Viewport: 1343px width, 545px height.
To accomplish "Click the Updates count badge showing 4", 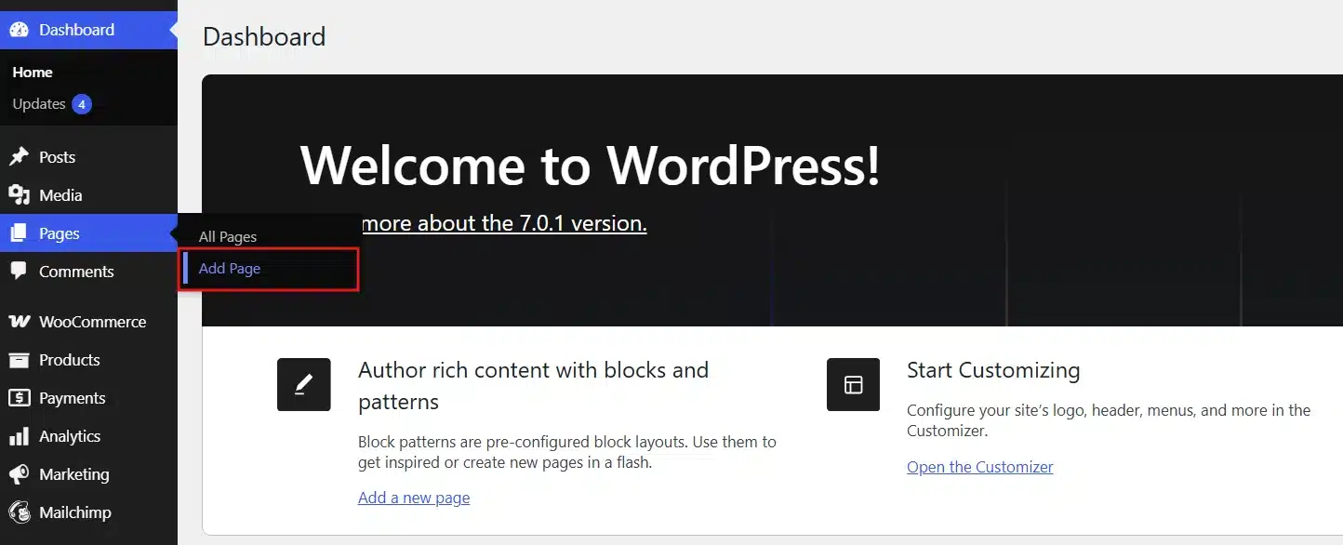I will pyautogui.click(x=82, y=104).
